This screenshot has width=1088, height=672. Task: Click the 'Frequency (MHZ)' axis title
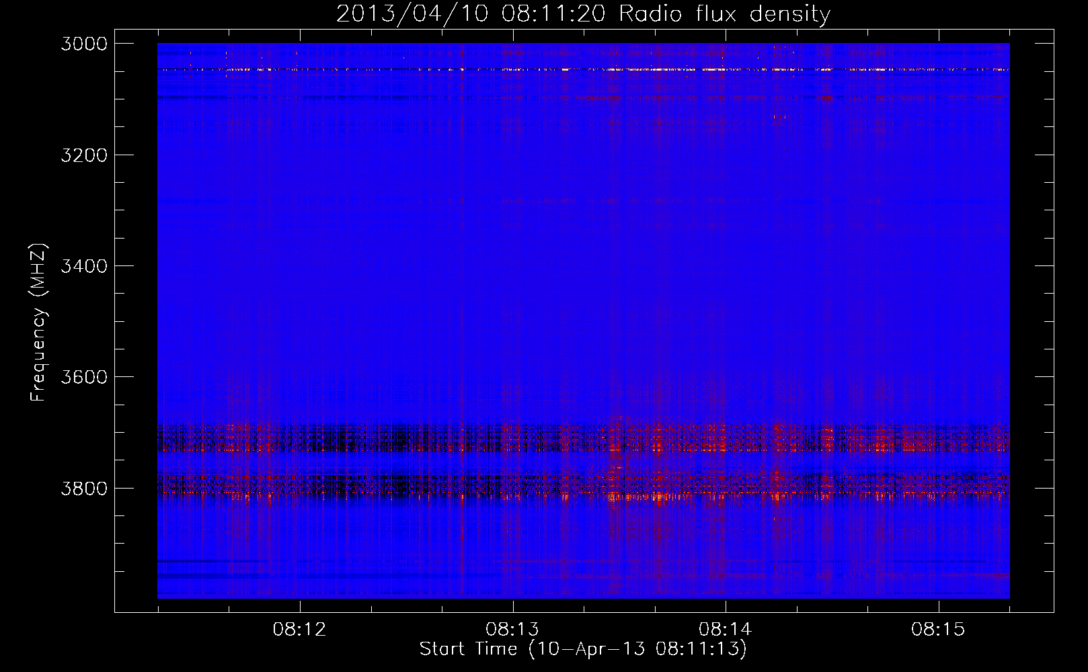pyautogui.click(x=38, y=323)
